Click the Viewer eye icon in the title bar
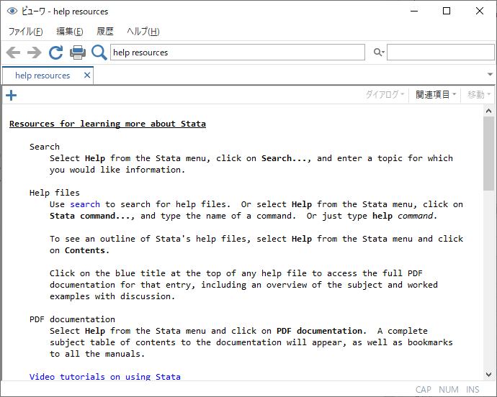The image size is (497, 397). tap(12, 11)
